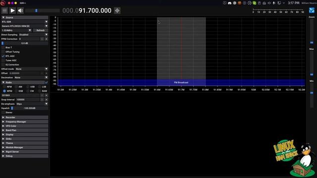Collapse the Source section
This screenshot has width=317, height=178.
point(25,18)
